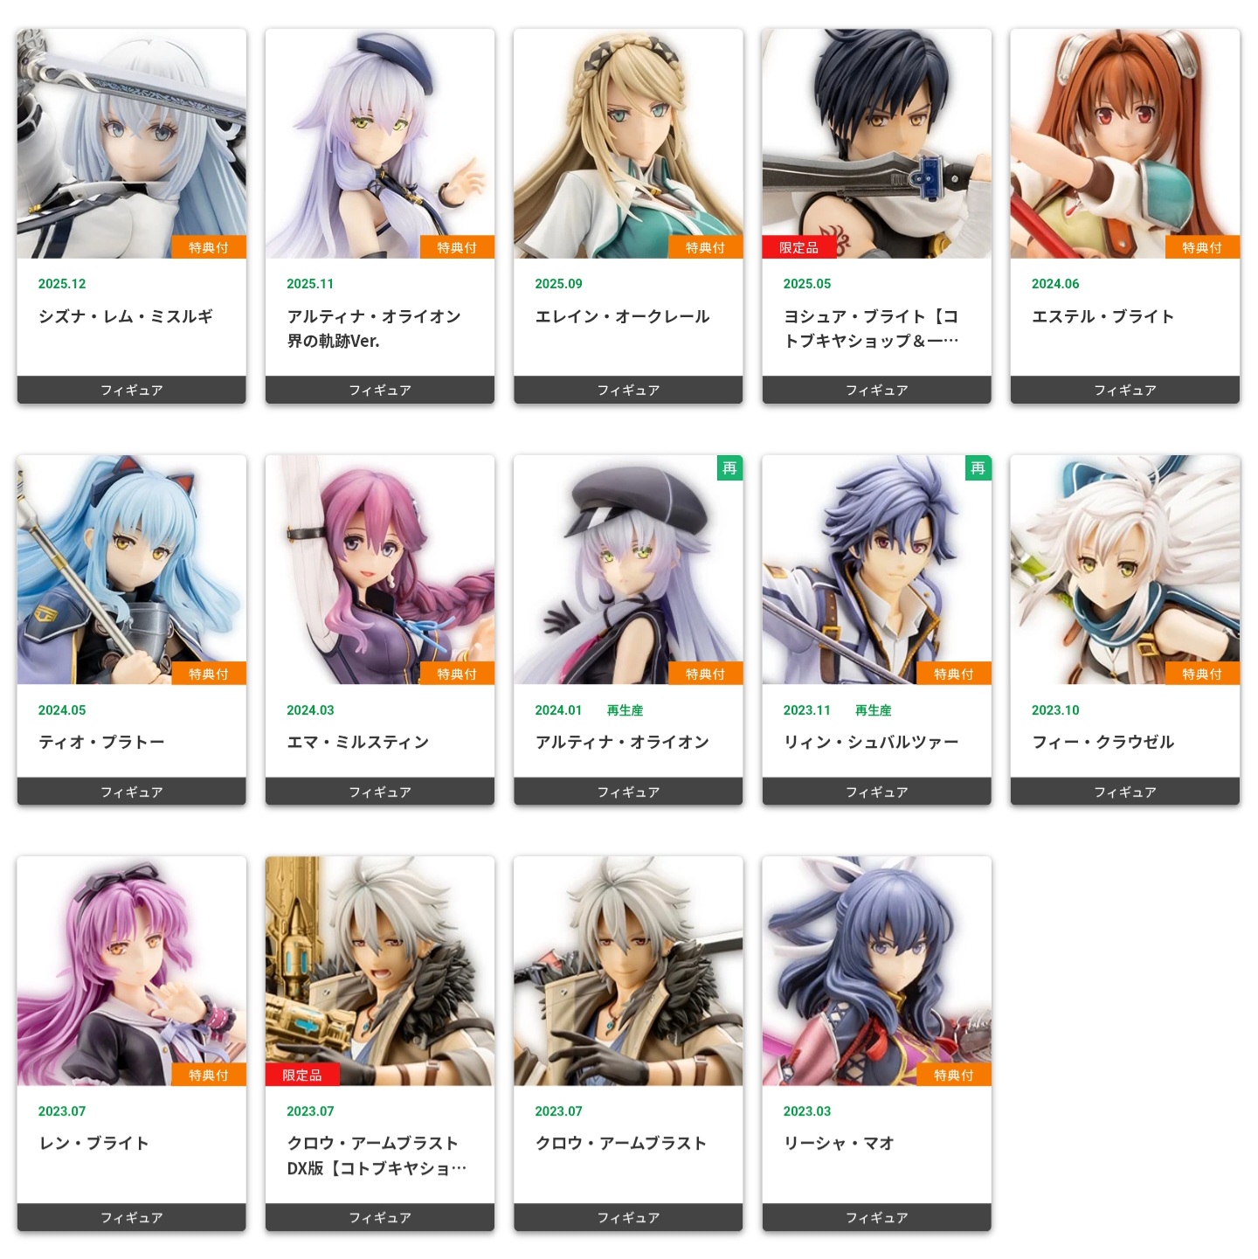Click the 2025.05 release date on ヨシュア card

(807, 284)
